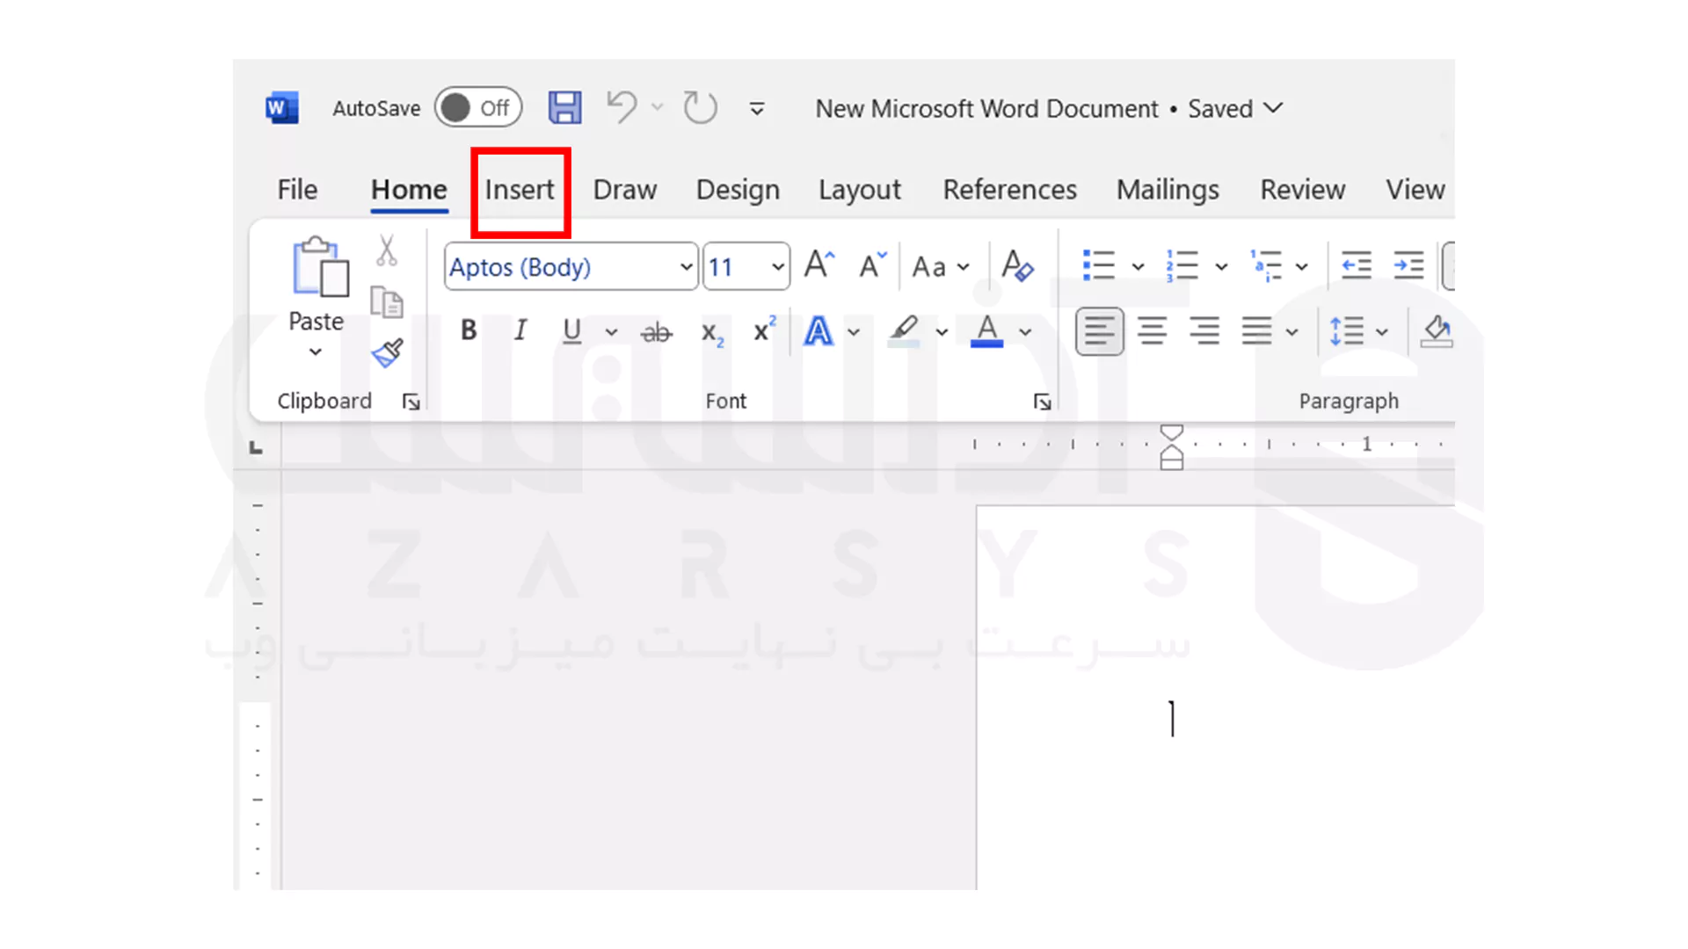
Task: Save the document with the floppy disk icon
Action: (x=564, y=108)
